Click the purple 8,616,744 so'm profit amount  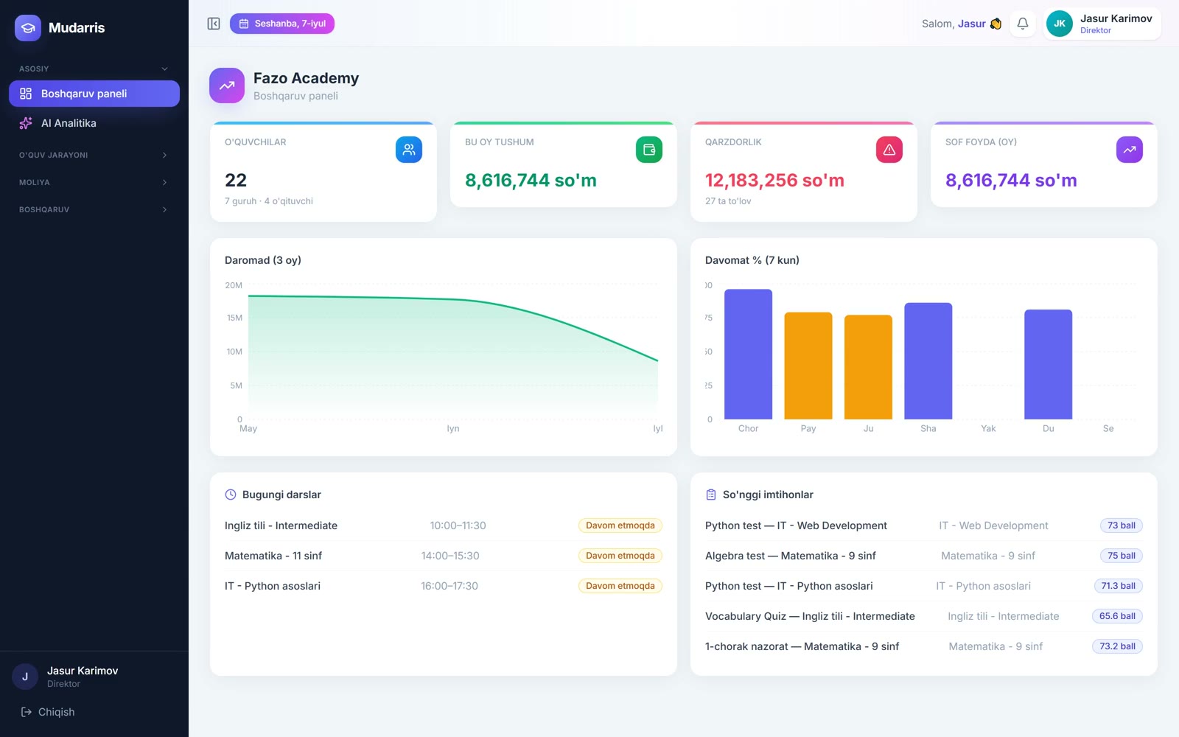(1011, 180)
